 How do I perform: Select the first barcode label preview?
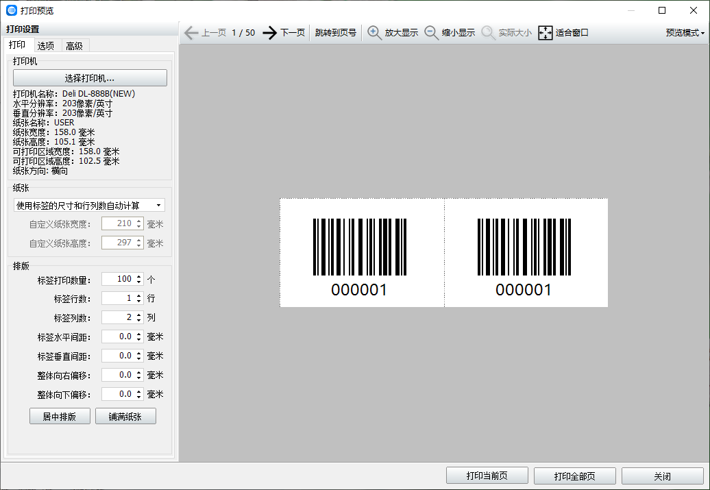[x=361, y=253]
